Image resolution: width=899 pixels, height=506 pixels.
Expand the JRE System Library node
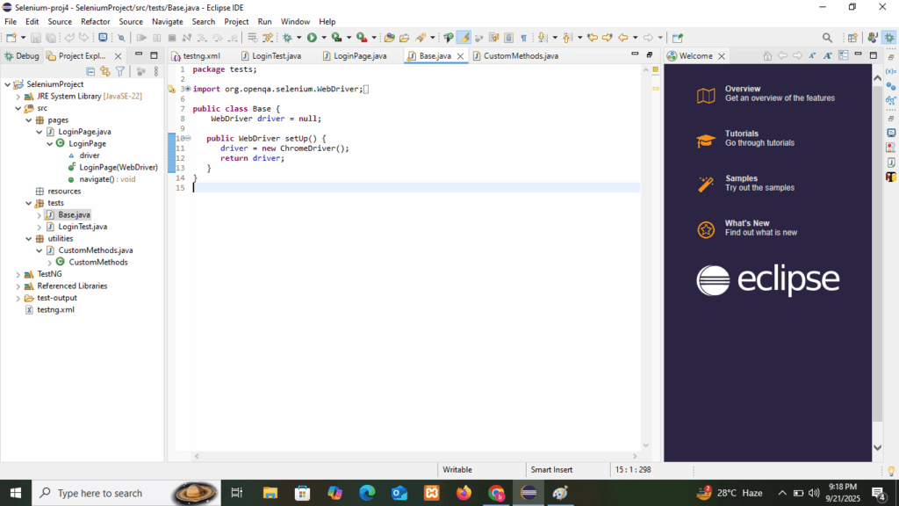[18, 97]
